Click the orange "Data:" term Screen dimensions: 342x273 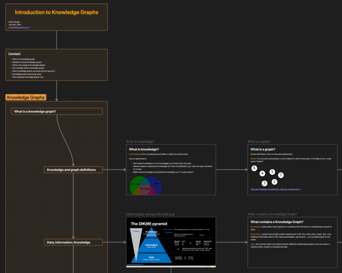pos(252,244)
